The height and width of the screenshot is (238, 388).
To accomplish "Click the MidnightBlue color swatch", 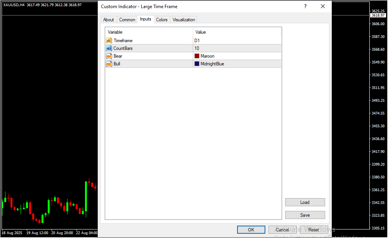I will point(197,64).
